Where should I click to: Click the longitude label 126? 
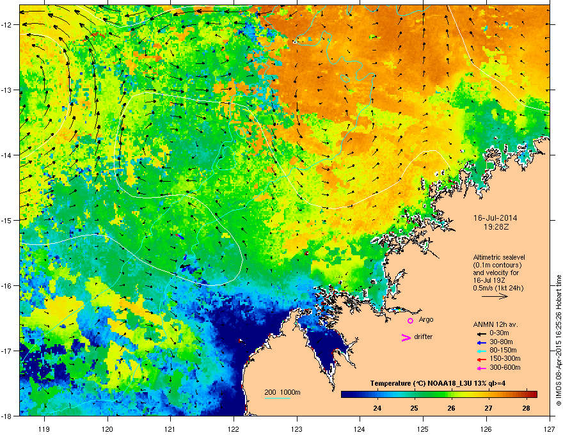pyautogui.click(x=486, y=429)
